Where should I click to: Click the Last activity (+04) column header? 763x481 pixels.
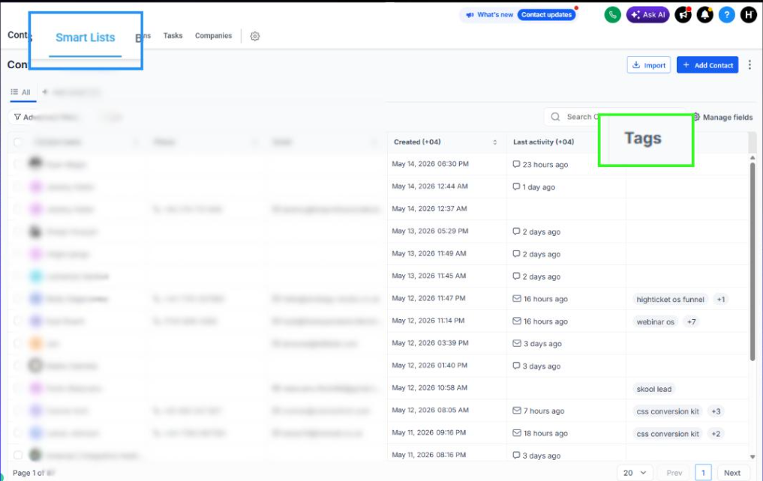pyautogui.click(x=543, y=142)
